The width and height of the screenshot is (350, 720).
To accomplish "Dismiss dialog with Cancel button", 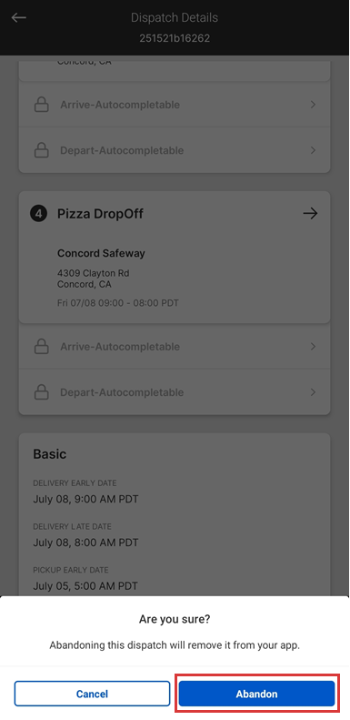I will pyautogui.click(x=92, y=694).
